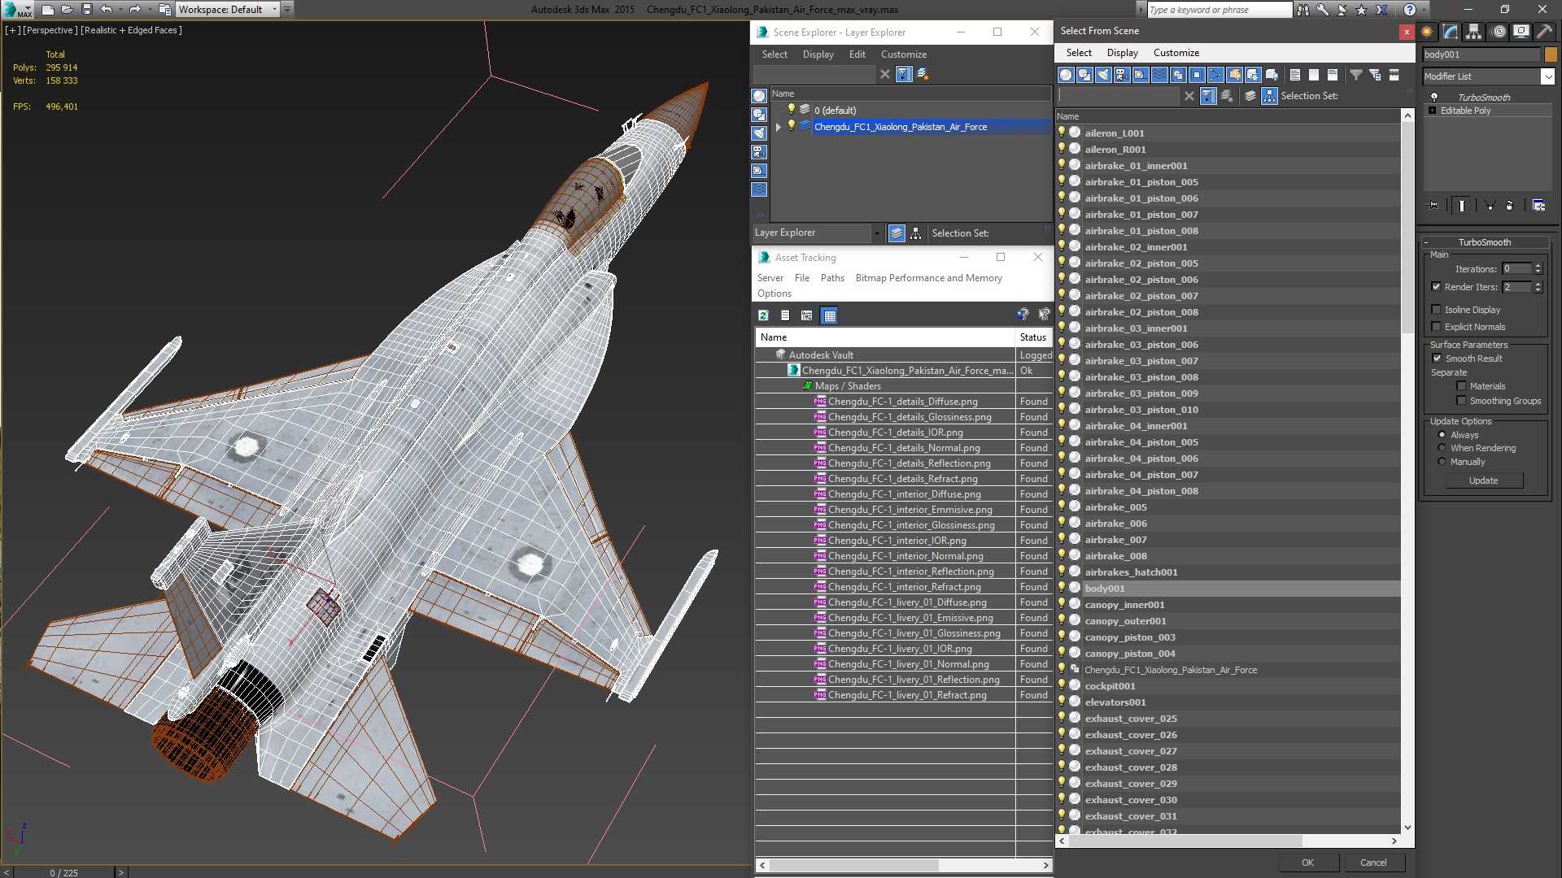This screenshot has height=878, width=1562.
Task: Click OK in Select From Scene dialog
Action: tap(1307, 863)
